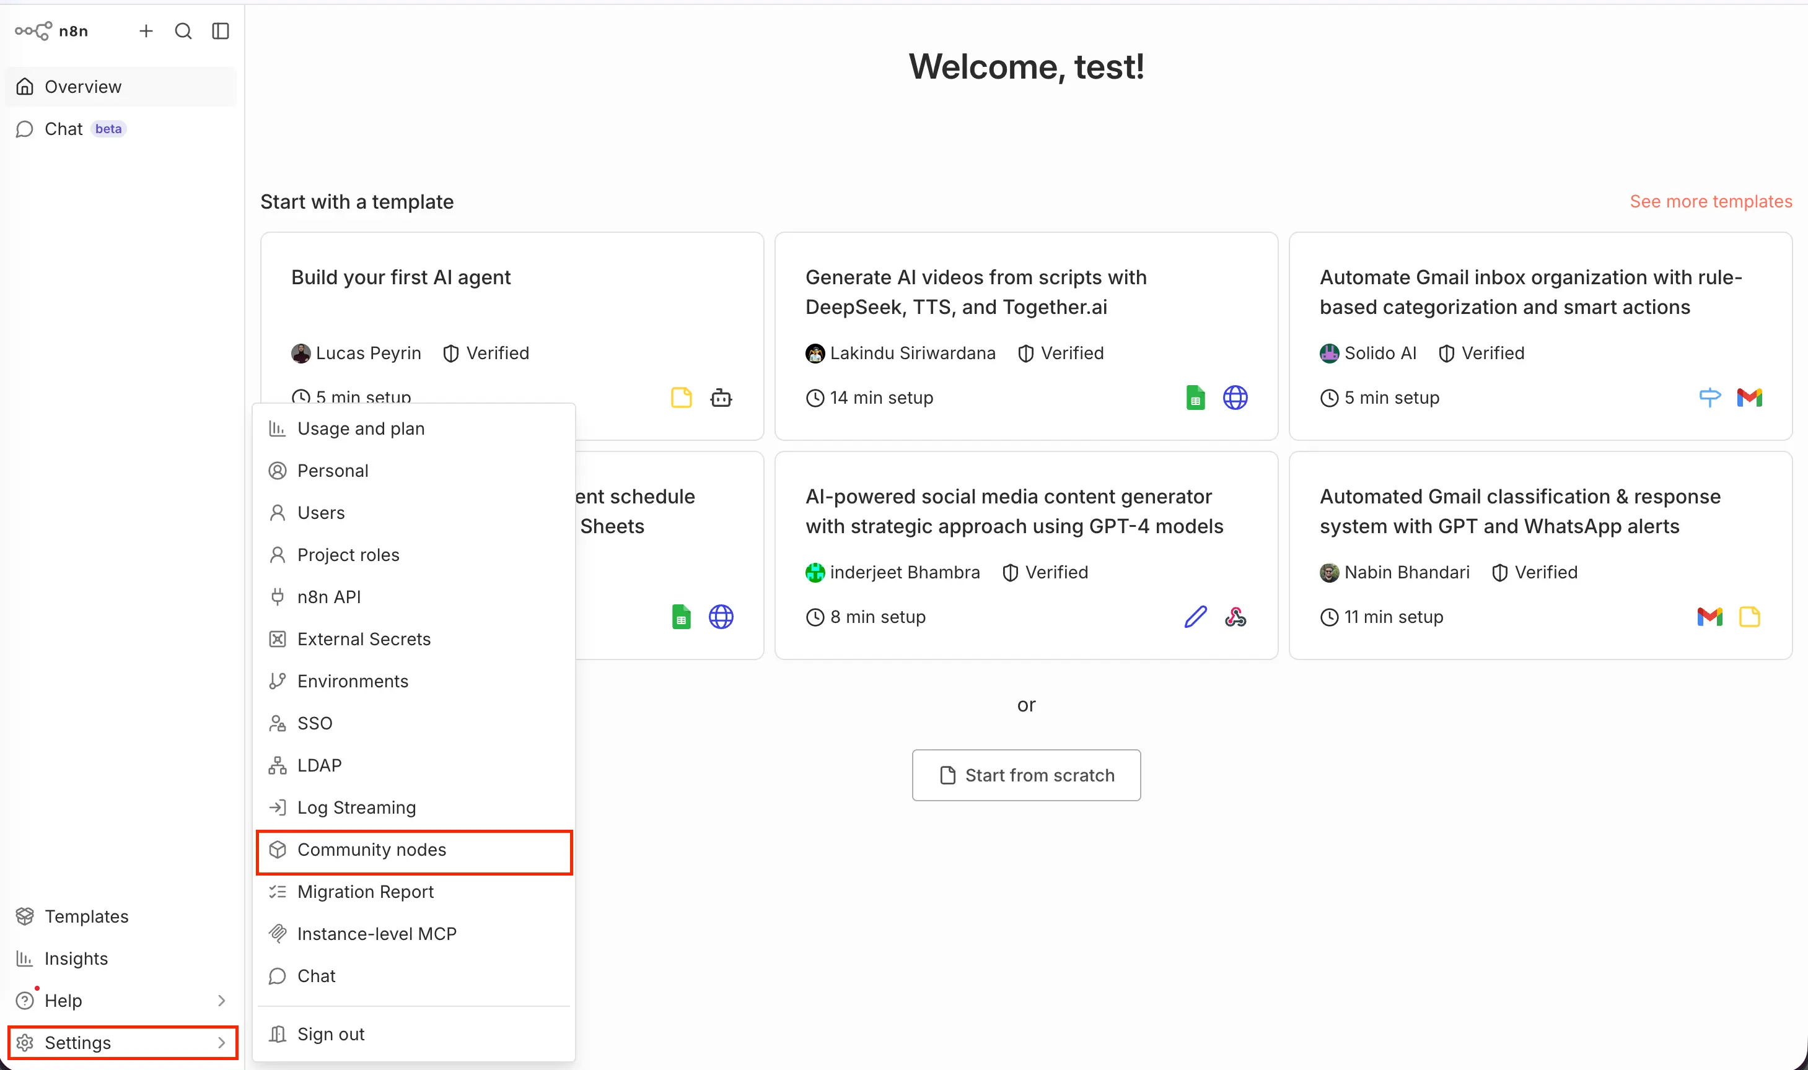Click author inderjeet Bhambra
The height and width of the screenshot is (1070, 1808).
point(905,573)
